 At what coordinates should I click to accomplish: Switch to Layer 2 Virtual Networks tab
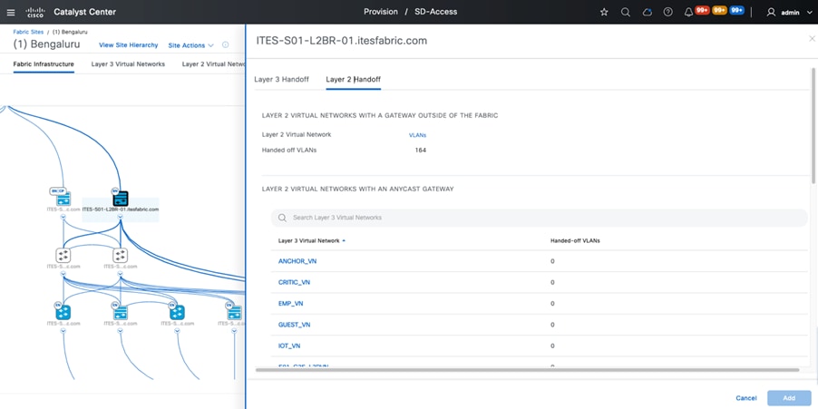click(x=213, y=64)
